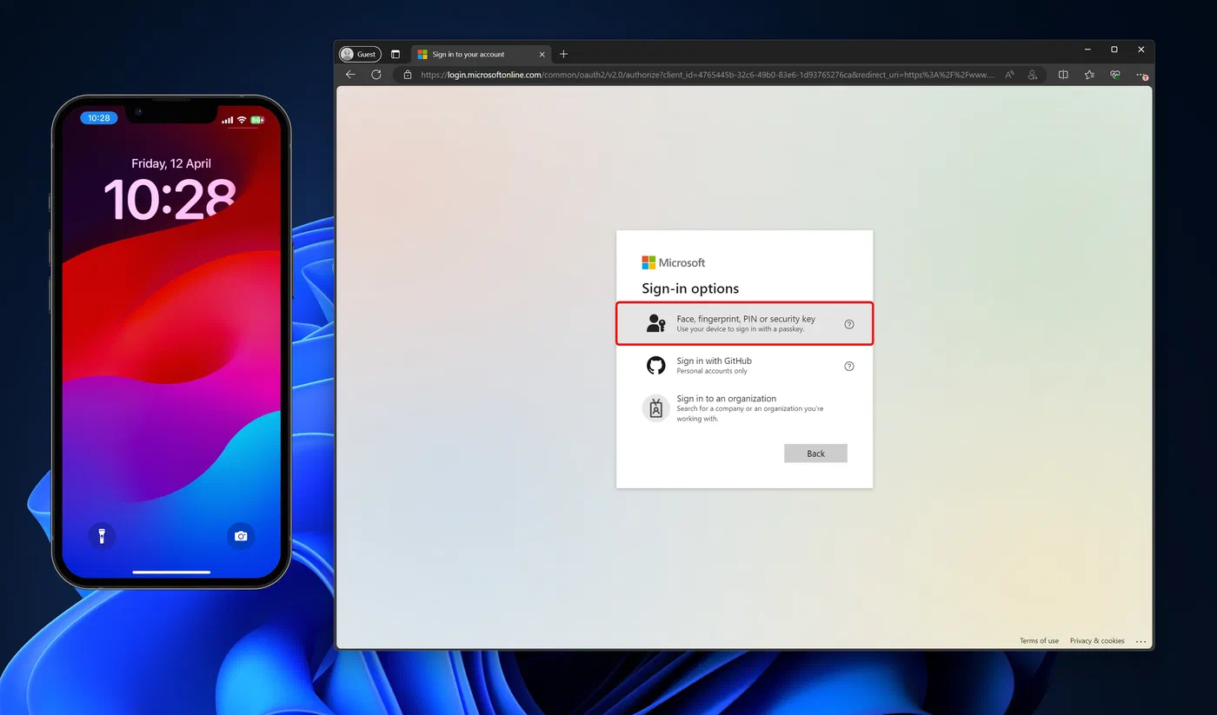The width and height of the screenshot is (1217, 715).
Task: Open the Favorites star icon
Action: (x=1089, y=75)
